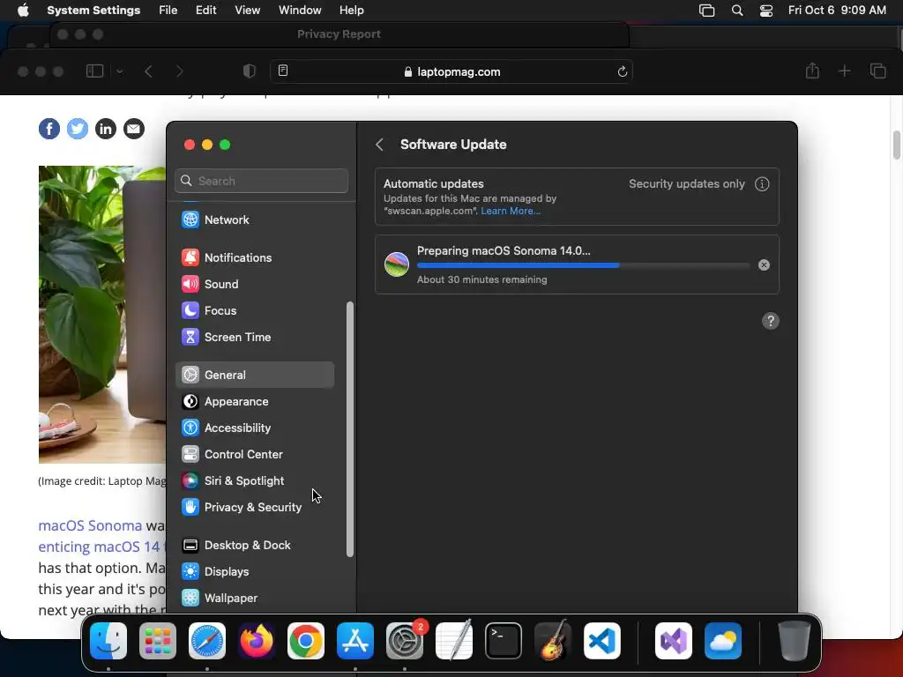Viewport: 903px width, 677px height.
Task: Launch Google Chrome from the Dock
Action: click(x=306, y=641)
